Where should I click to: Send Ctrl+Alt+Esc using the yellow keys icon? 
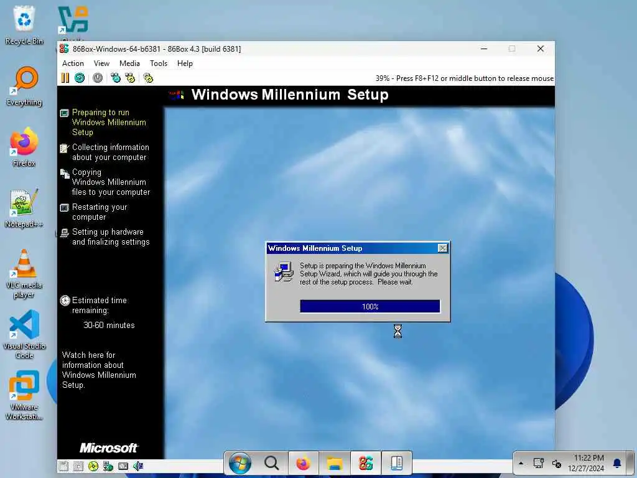click(131, 78)
